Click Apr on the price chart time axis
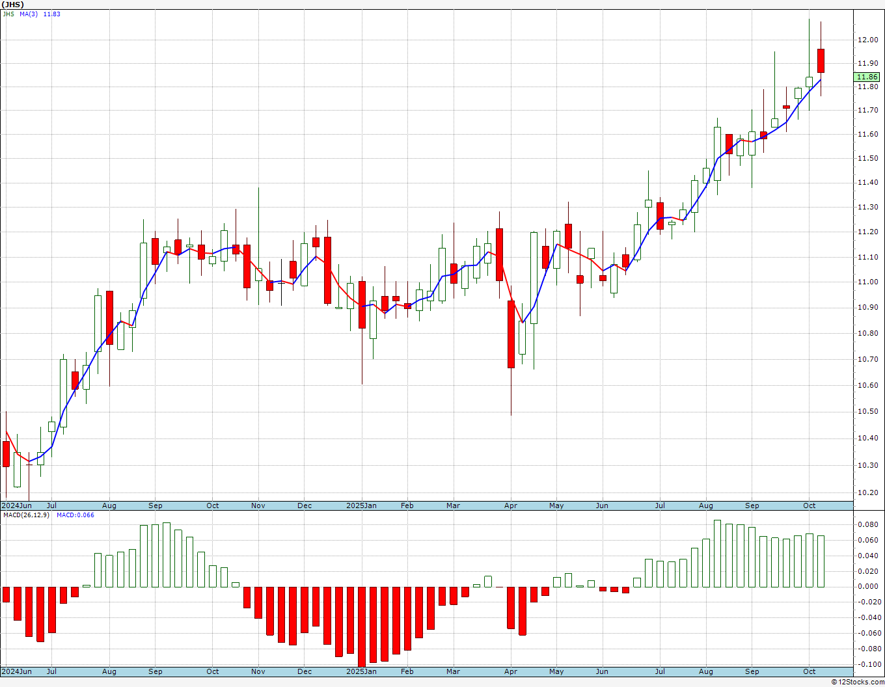The width and height of the screenshot is (885, 687). click(511, 505)
